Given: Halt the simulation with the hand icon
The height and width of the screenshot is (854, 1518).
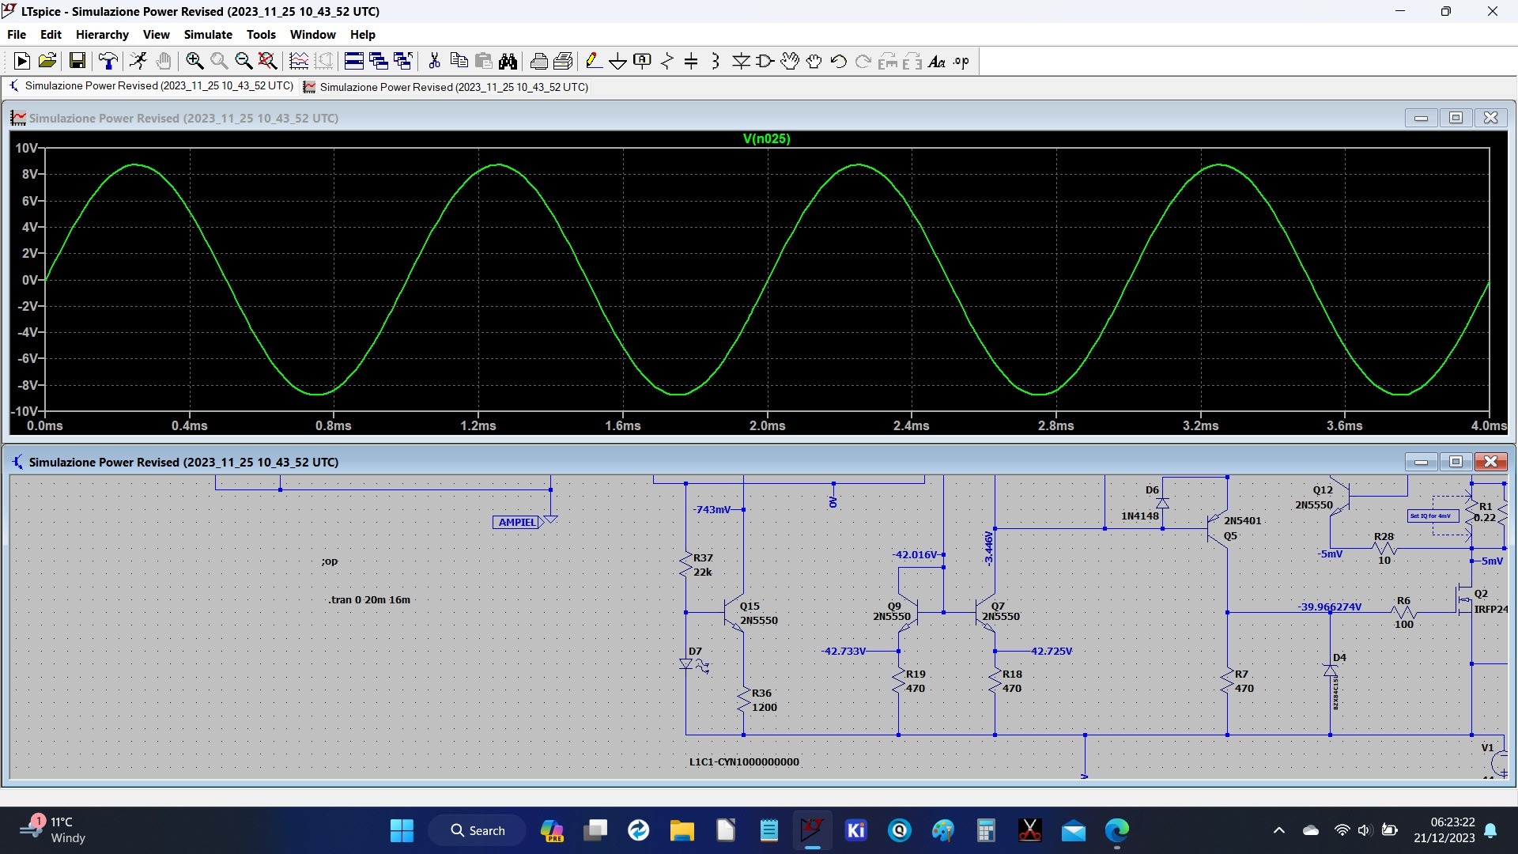Looking at the screenshot, I should point(164,61).
